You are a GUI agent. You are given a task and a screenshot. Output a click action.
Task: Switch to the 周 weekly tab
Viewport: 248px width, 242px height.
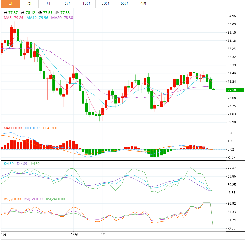29,4
